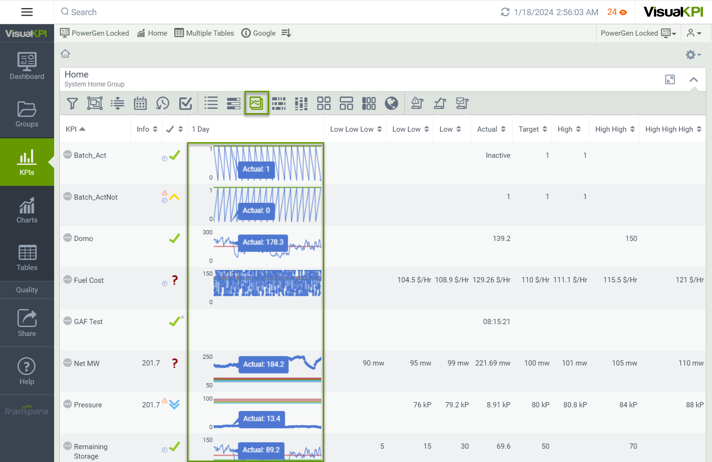Open Charts in the left sidebar
Image resolution: width=712 pixels, height=462 pixels.
point(27,210)
